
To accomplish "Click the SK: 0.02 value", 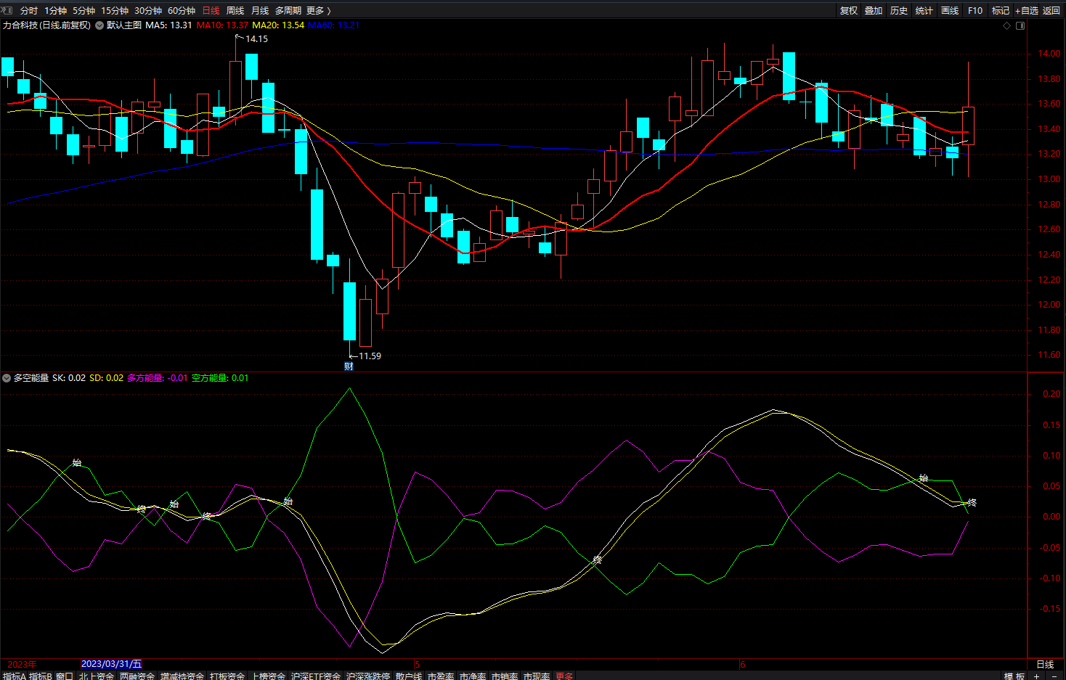I will point(69,378).
